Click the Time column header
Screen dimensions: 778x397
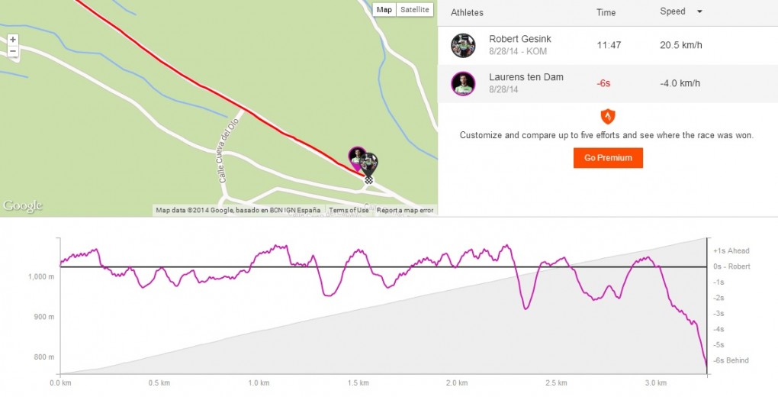click(605, 12)
